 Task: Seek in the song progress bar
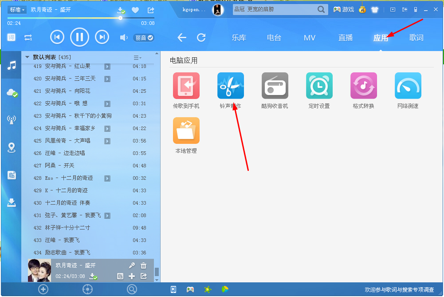tap(81, 18)
